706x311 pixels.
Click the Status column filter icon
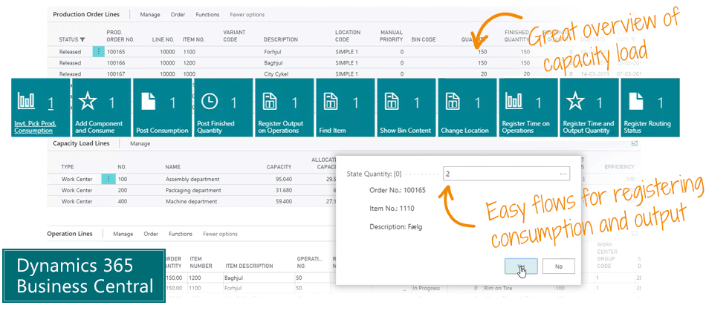coord(82,39)
